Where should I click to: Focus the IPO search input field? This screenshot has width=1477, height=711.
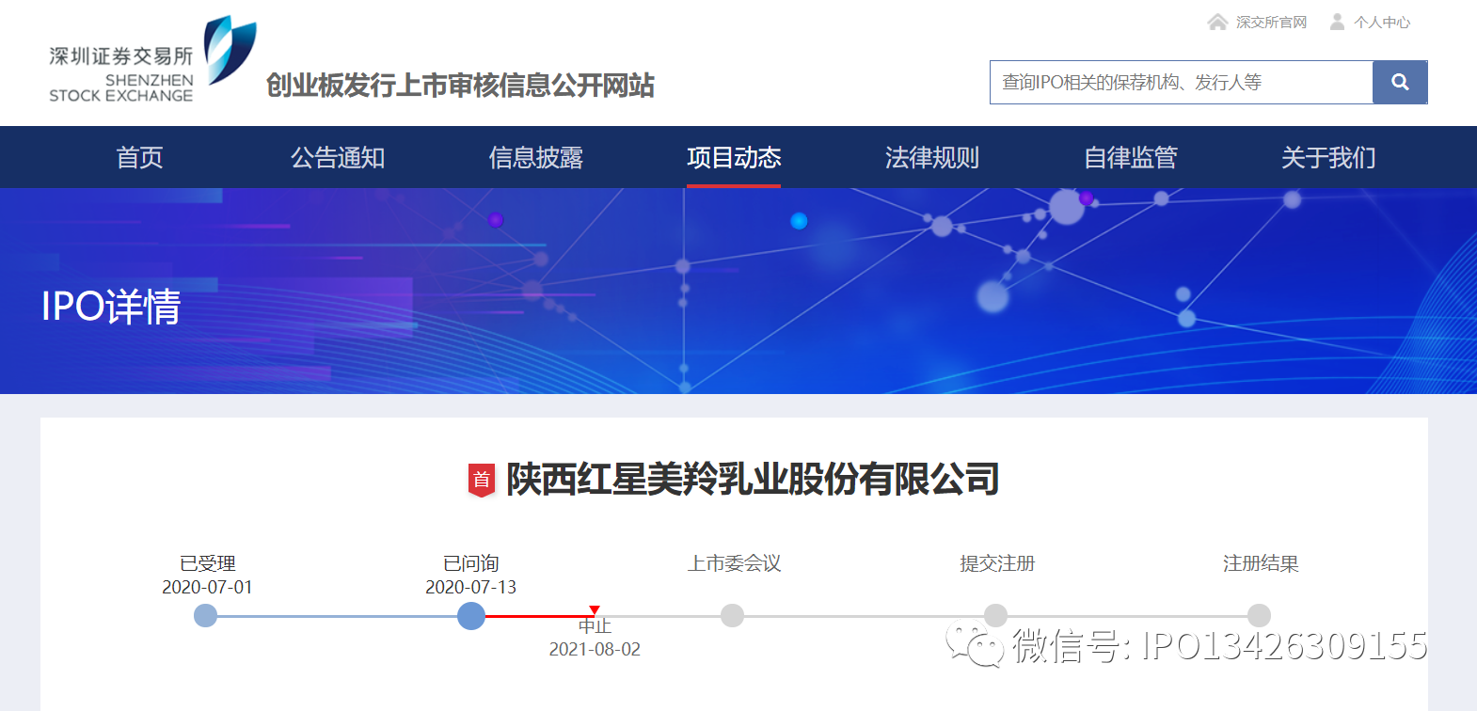click(x=1182, y=82)
